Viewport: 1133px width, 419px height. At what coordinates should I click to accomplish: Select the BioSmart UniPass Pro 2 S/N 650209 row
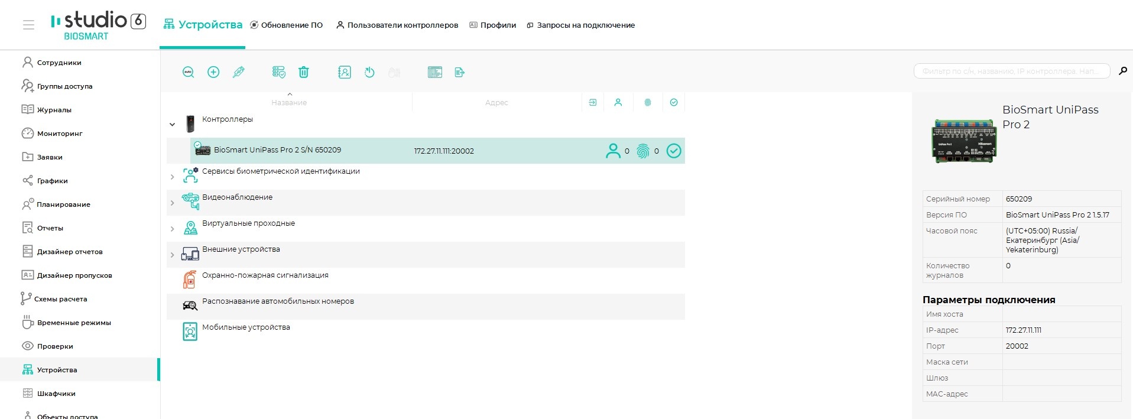tap(437, 151)
